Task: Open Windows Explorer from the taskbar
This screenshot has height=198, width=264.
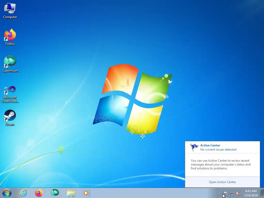Action: pos(71,193)
